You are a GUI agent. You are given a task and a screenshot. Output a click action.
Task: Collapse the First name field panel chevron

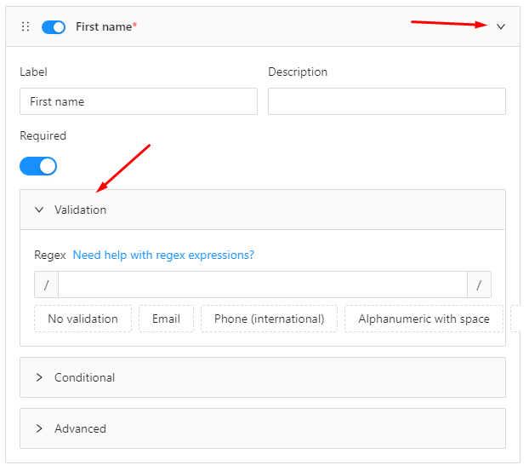pos(501,27)
